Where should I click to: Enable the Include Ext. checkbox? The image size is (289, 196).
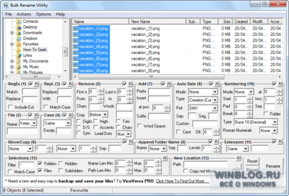[10, 107]
